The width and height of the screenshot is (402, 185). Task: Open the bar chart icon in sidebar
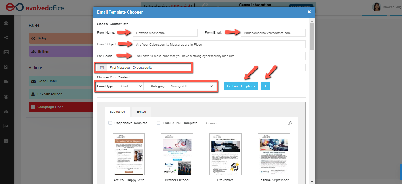6,126
